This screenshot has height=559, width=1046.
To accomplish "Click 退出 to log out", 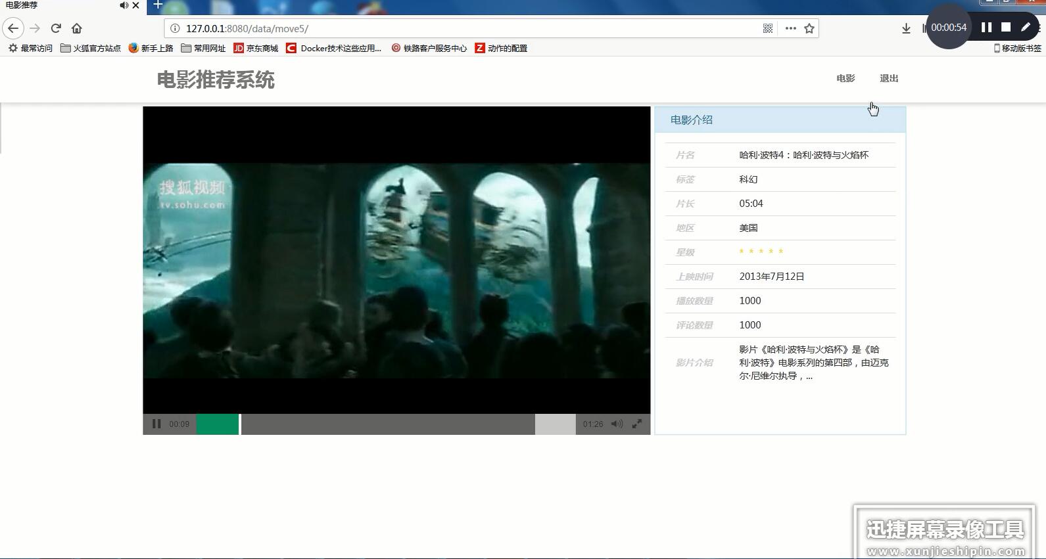I will [889, 78].
